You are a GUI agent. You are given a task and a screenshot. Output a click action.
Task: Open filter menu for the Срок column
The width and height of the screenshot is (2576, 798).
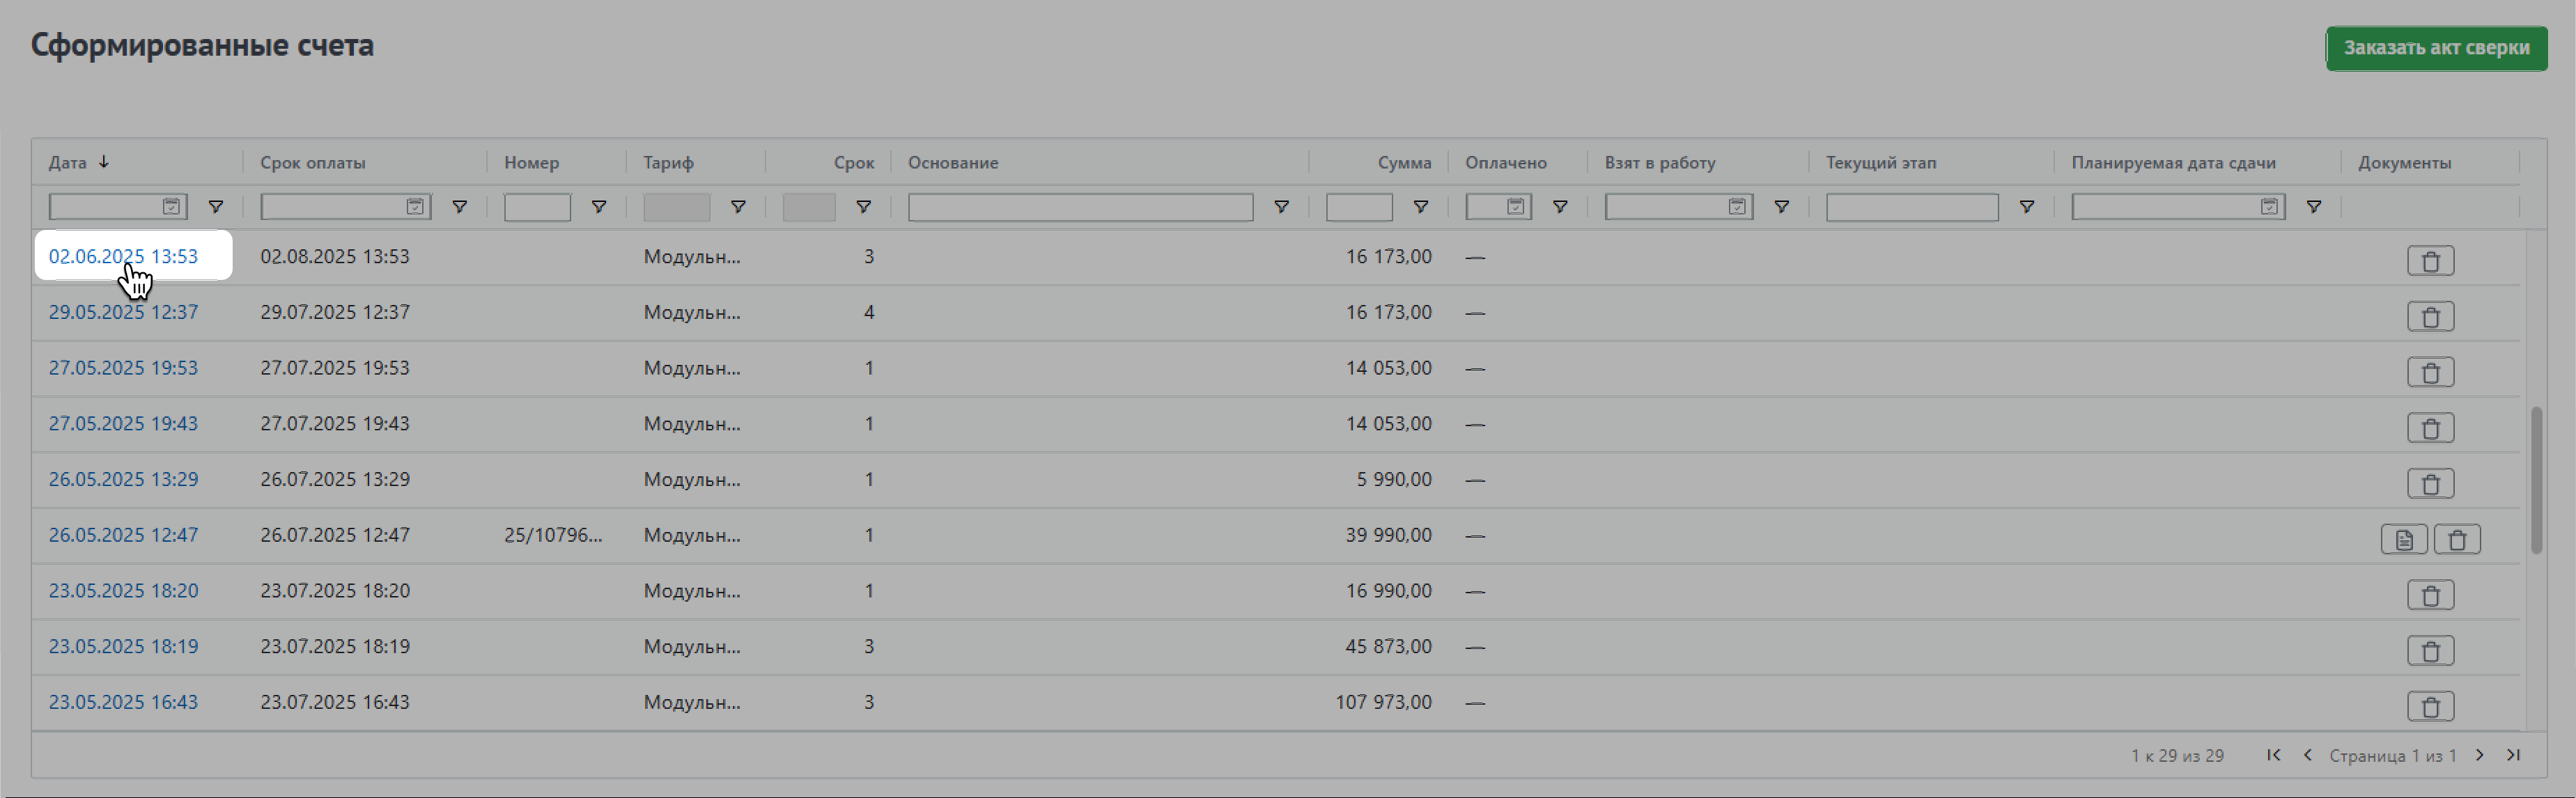point(863,207)
